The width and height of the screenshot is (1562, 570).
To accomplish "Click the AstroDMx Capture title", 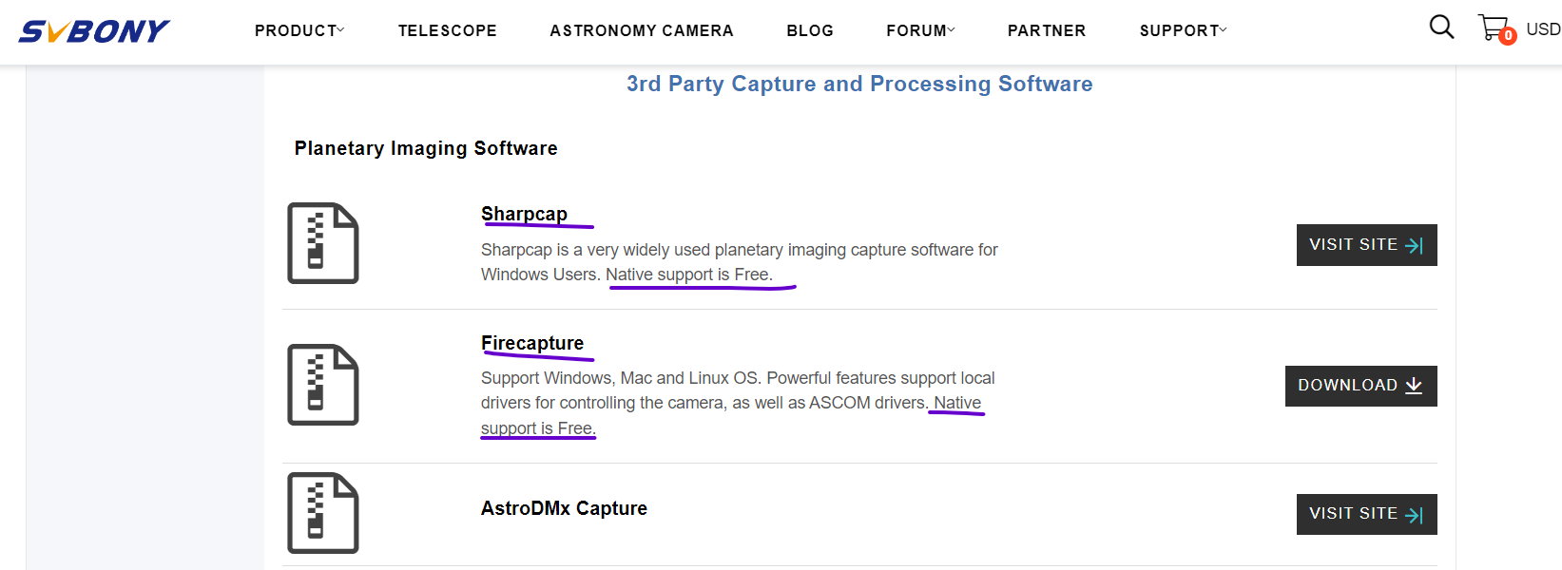I will pos(564,508).
